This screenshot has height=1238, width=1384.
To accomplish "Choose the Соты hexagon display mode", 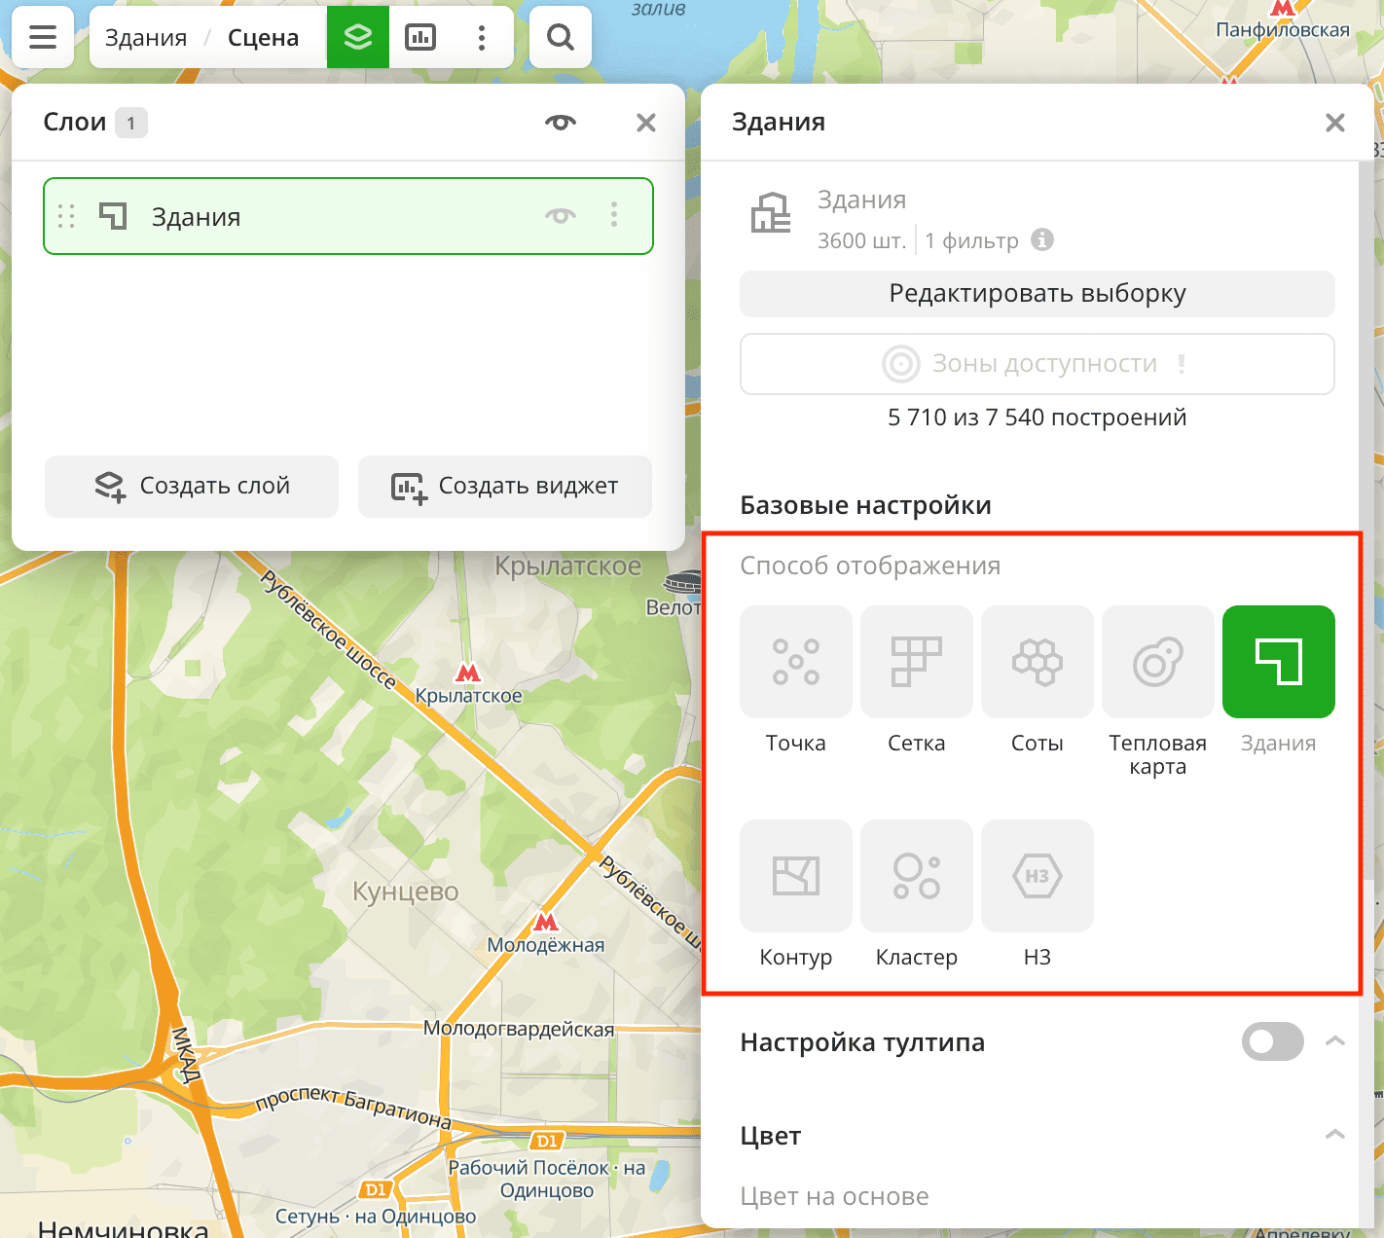I will 1037,662.
